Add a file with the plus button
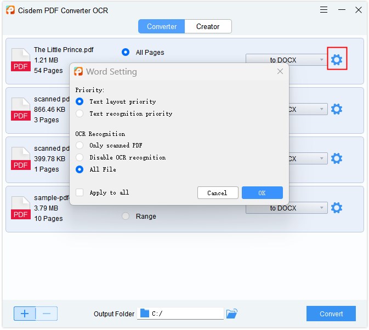This screenshot has width=369, height=330. pyautogui.click(x=25, y=314)
